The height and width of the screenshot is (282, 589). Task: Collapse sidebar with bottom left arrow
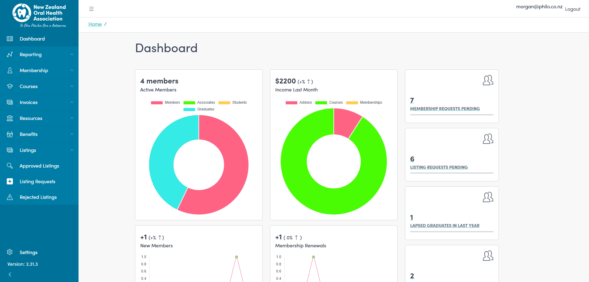[x=10, y=275]
